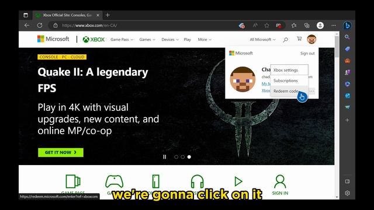Viewport: 374px width, 210px height.
Task: Click the CONSOLE PC CLOUD yellow badge
Action: tap(62, 57)
